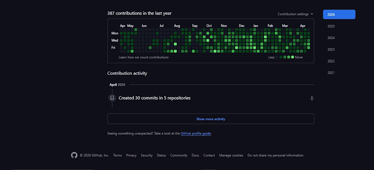This screenshot has width=374, height=170.
Task: Click the Contribution activity heading
Action: (127, 73)
